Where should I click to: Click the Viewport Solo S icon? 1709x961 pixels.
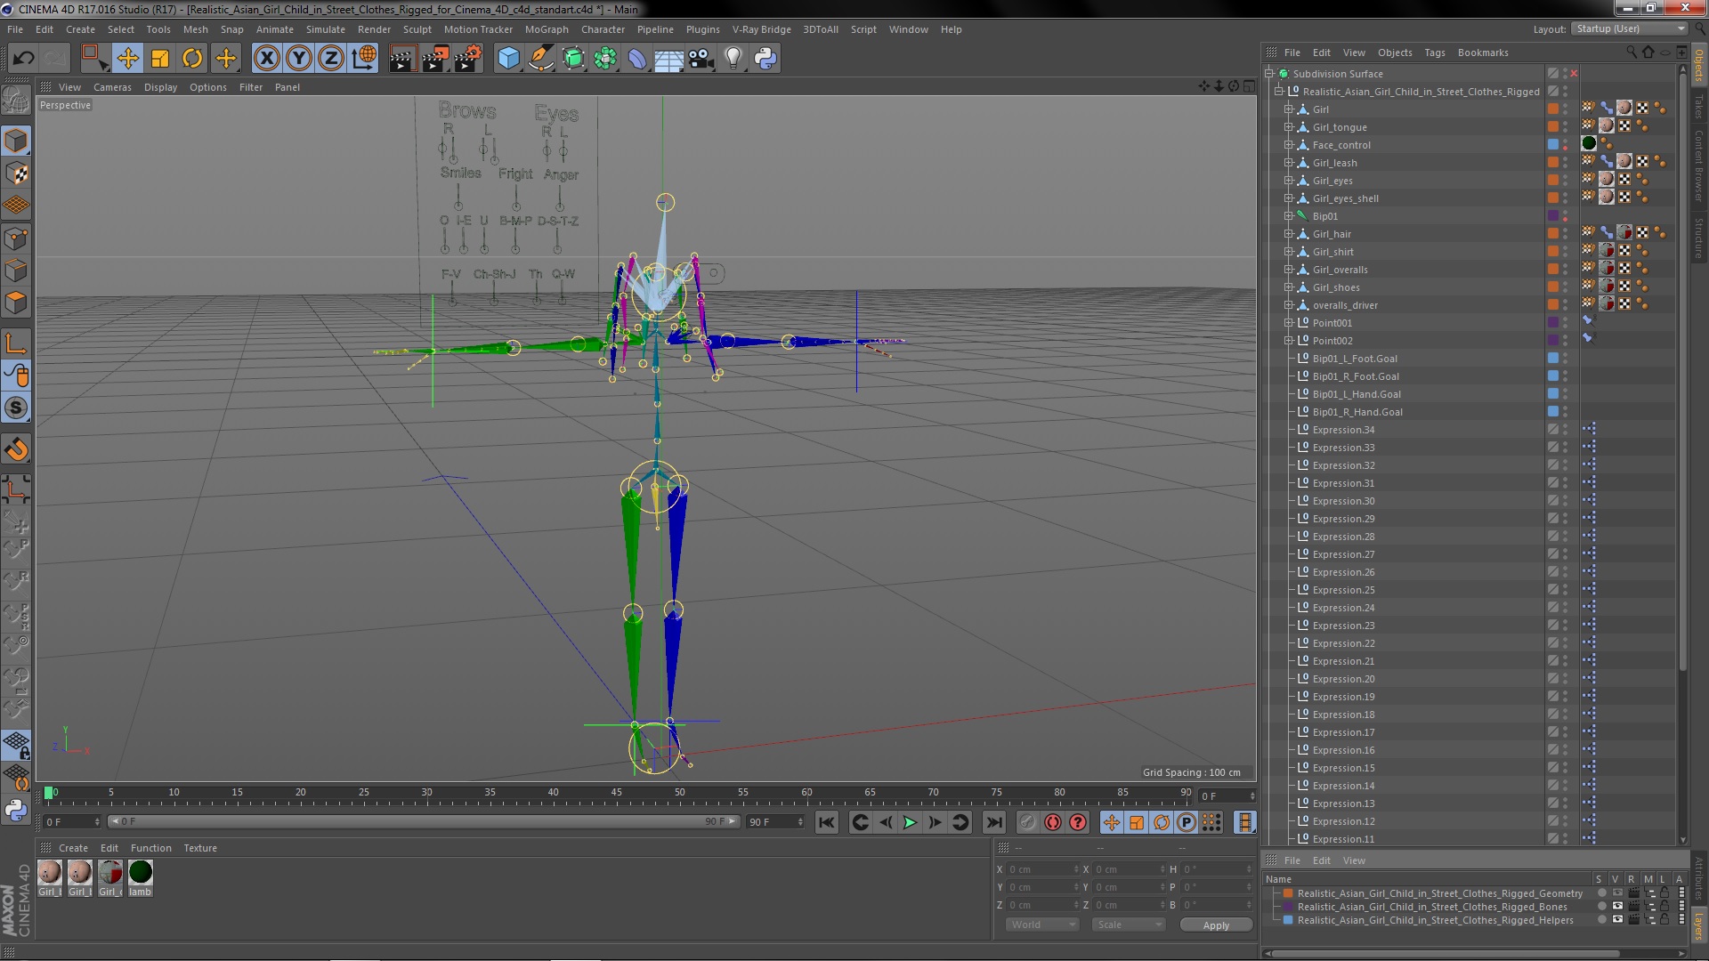point(16,408)
